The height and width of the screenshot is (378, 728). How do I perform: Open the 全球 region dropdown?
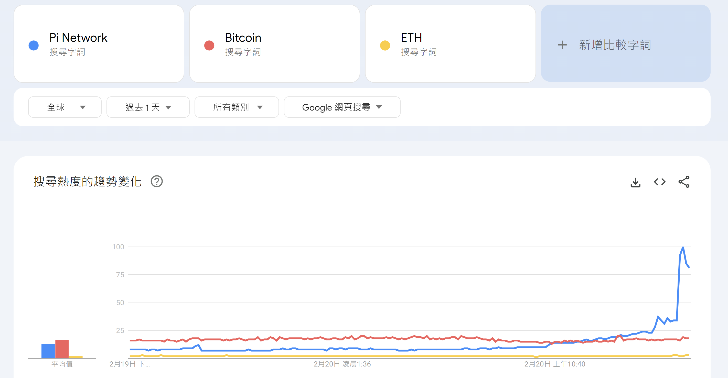point(65,107)
